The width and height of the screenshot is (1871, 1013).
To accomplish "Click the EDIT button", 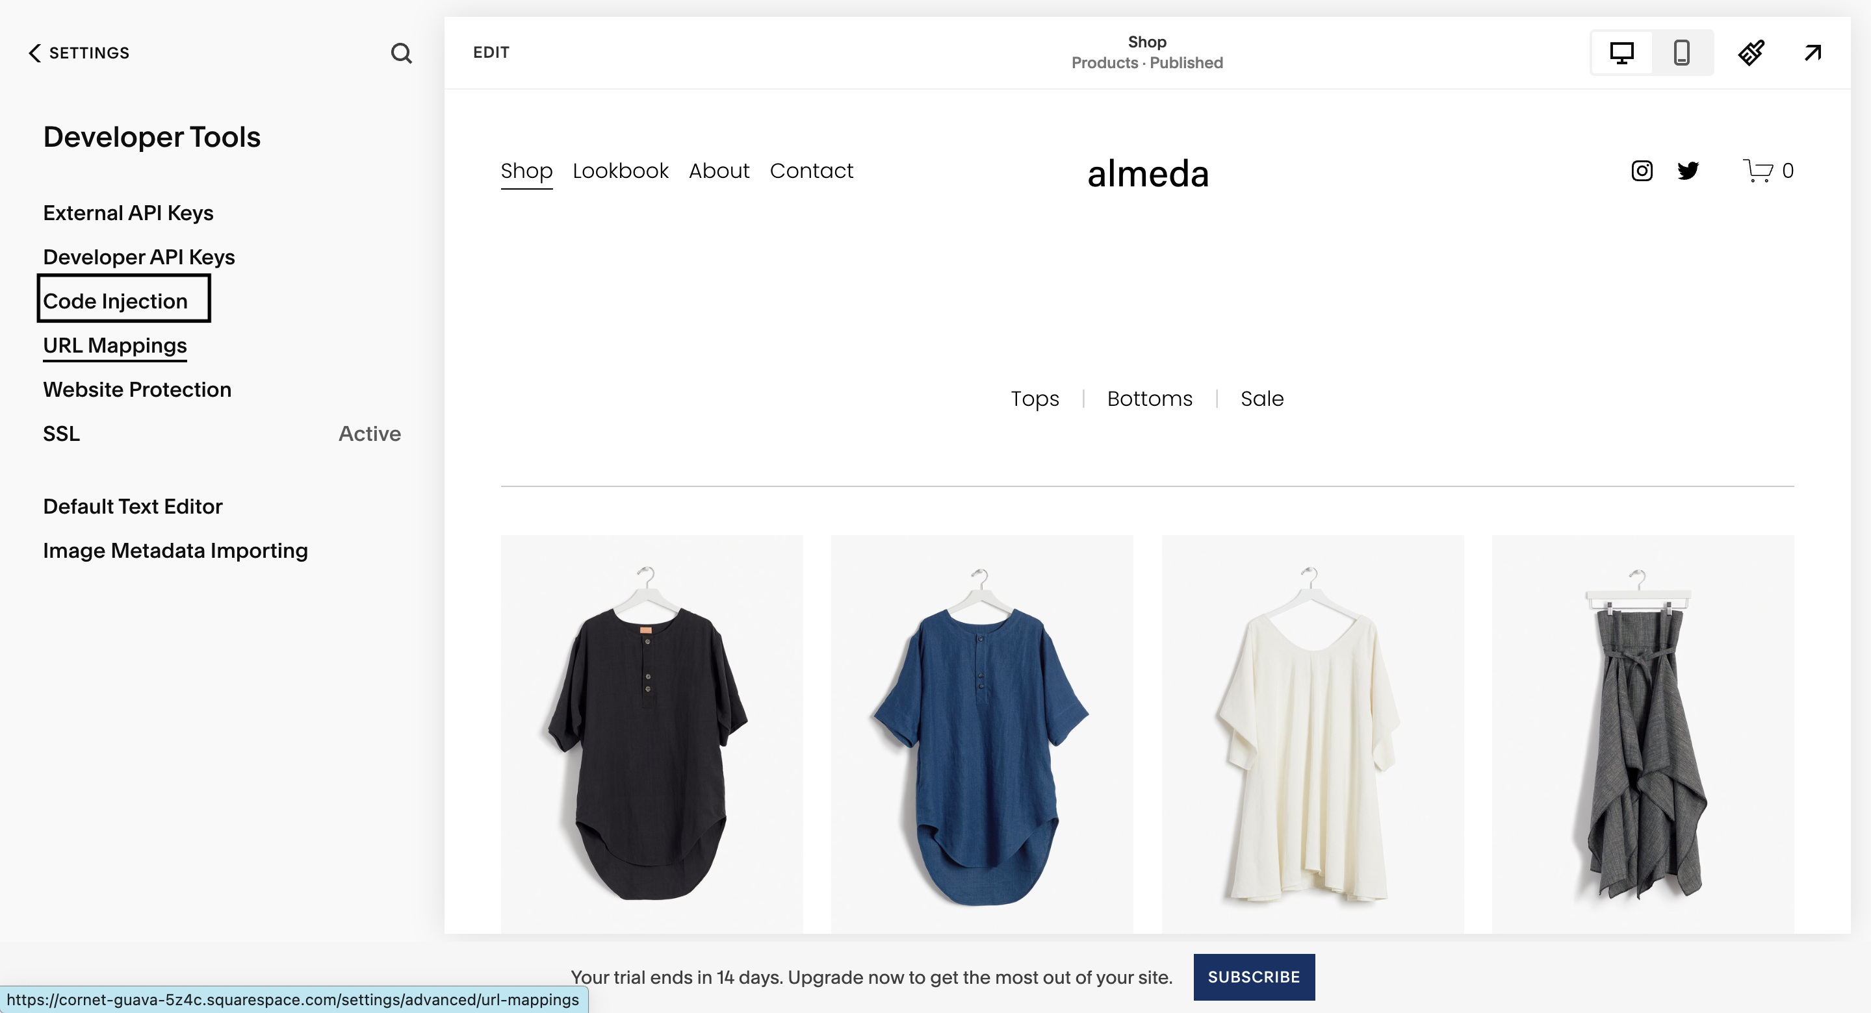I will pyautogui.click(x=491, y=52).
